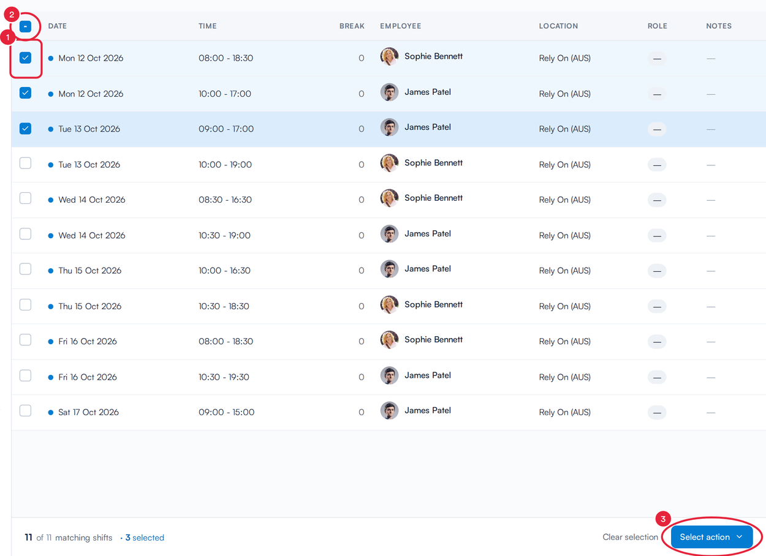Click the DATE column header
The height and width of the screenshot is (556, 766).
(x=58, y=26)
